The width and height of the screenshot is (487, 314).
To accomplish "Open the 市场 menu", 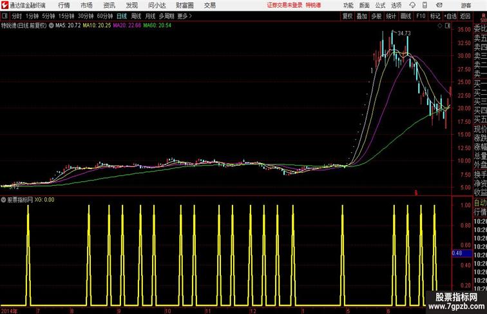I will [87, 5].
